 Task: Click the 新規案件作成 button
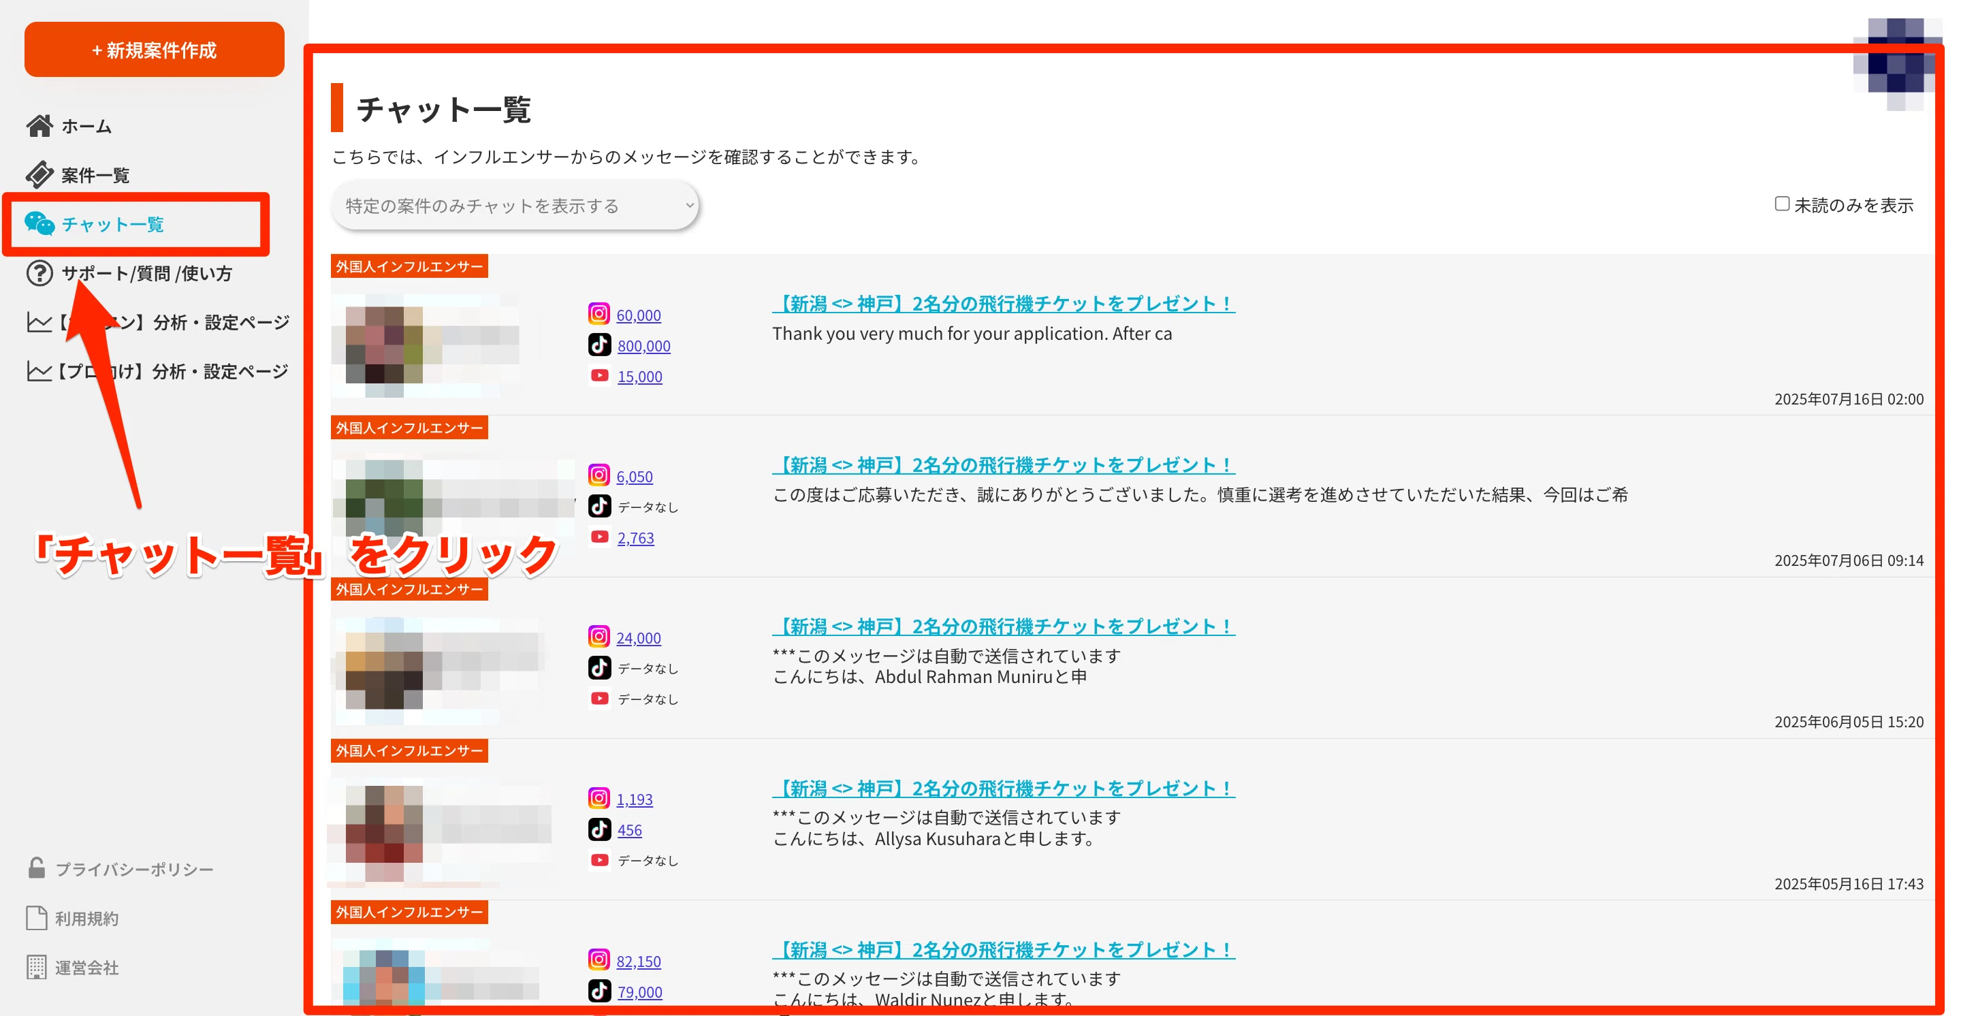click(x=155, y=50)
